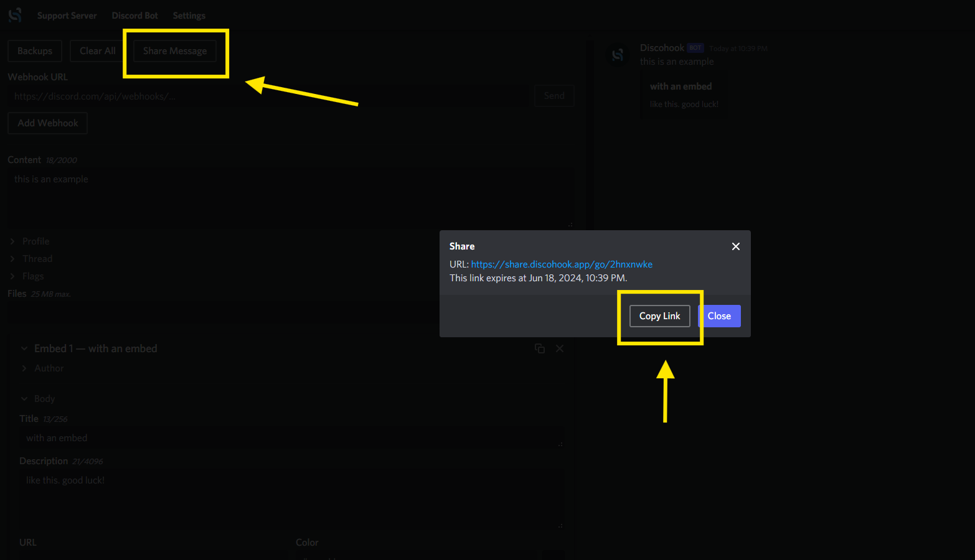This screenshot has height=560, width=975.
Task: Collapse the Body section
Action: 44,399
